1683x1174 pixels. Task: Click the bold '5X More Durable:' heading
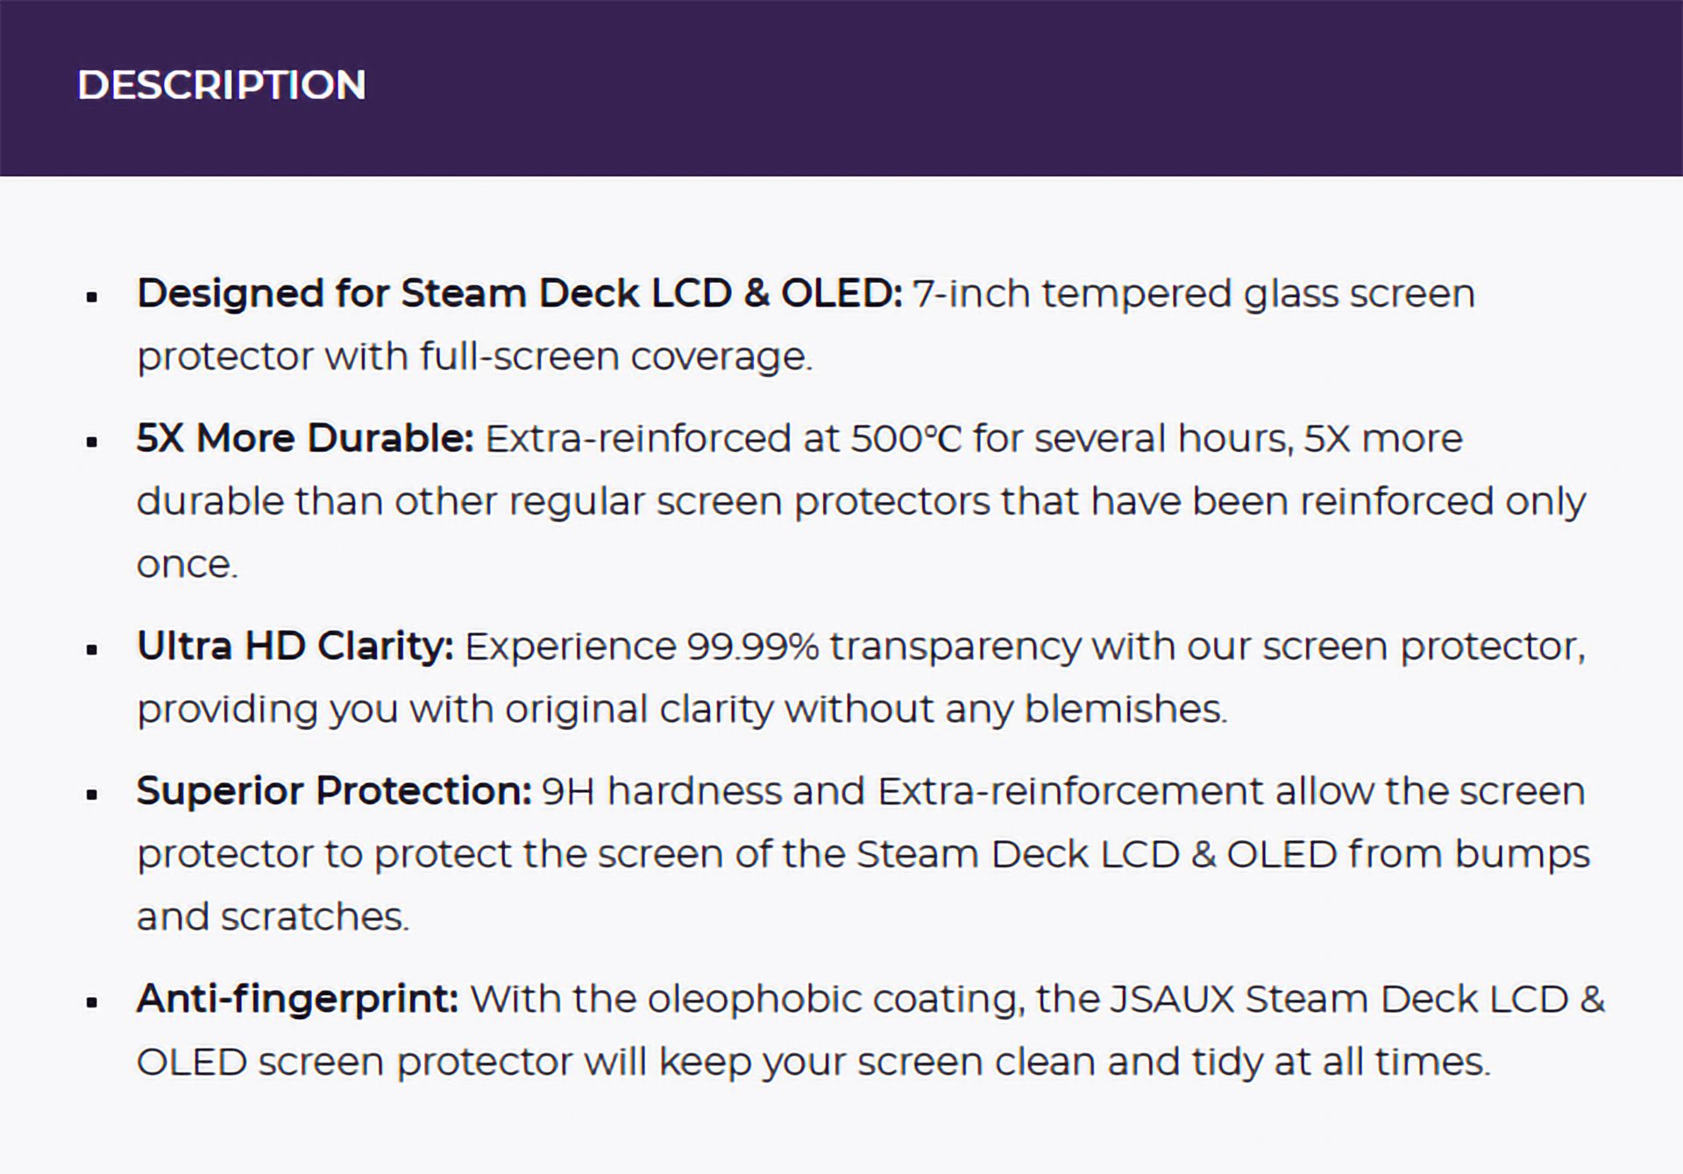[305, 438]
